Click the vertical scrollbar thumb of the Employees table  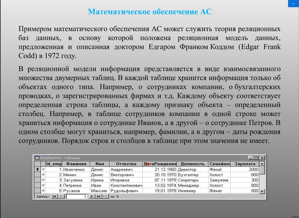click(262, 170)
